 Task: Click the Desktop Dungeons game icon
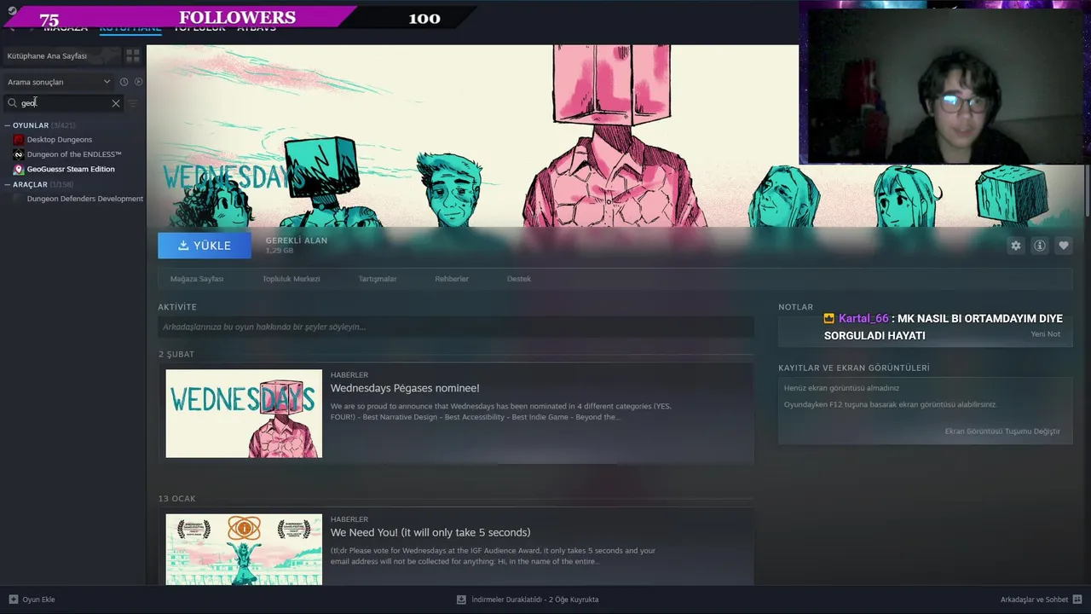[19, 140]
